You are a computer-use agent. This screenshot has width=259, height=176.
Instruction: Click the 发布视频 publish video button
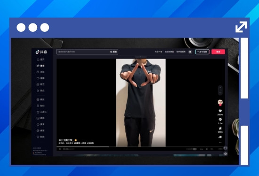tap(202, 52)
